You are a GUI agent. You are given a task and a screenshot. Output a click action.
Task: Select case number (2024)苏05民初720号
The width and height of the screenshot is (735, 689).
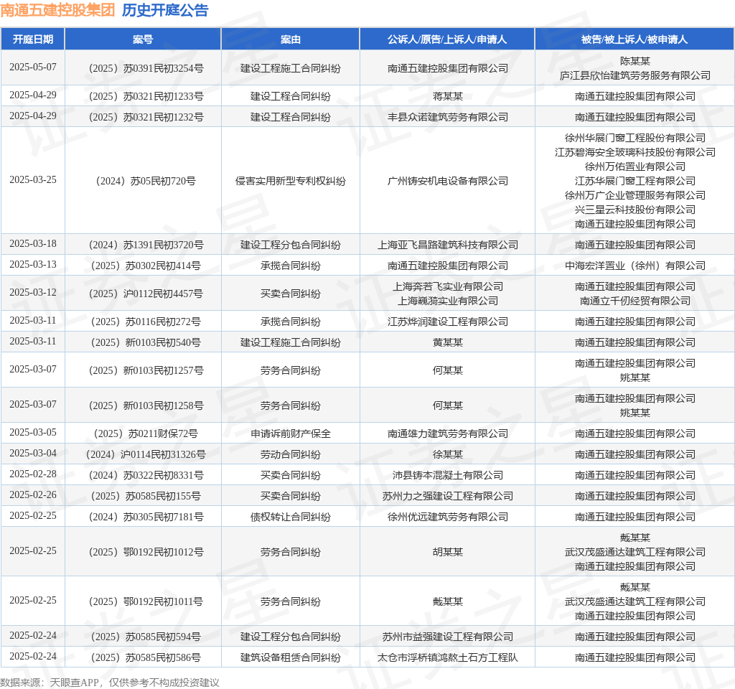pos(146,181)
